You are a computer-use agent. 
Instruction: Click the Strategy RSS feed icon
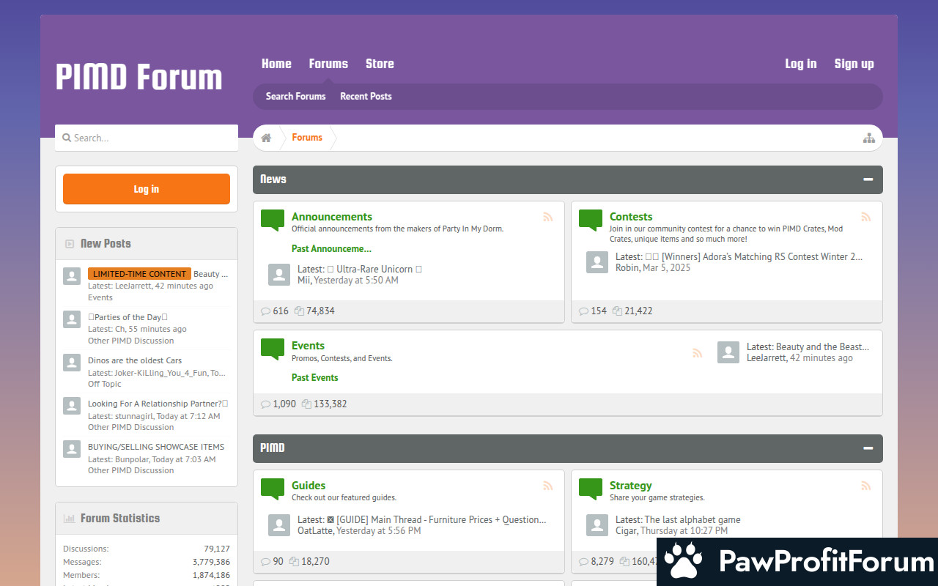pyautogui.click(x=865, y=486)
